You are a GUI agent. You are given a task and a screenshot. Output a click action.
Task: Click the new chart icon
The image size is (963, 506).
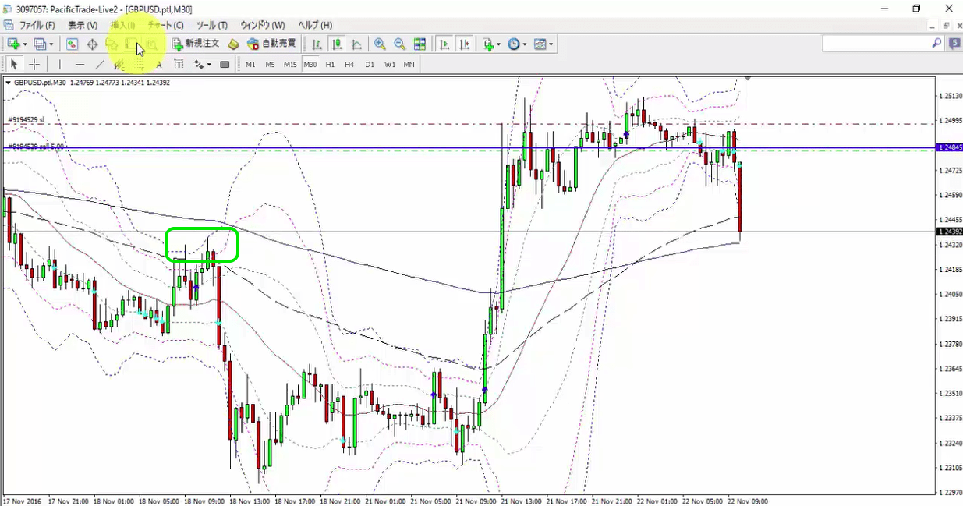(x=14, y=44)
